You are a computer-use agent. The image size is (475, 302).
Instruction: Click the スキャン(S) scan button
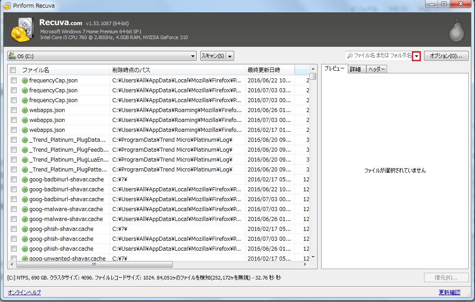[x=212, y=56]
